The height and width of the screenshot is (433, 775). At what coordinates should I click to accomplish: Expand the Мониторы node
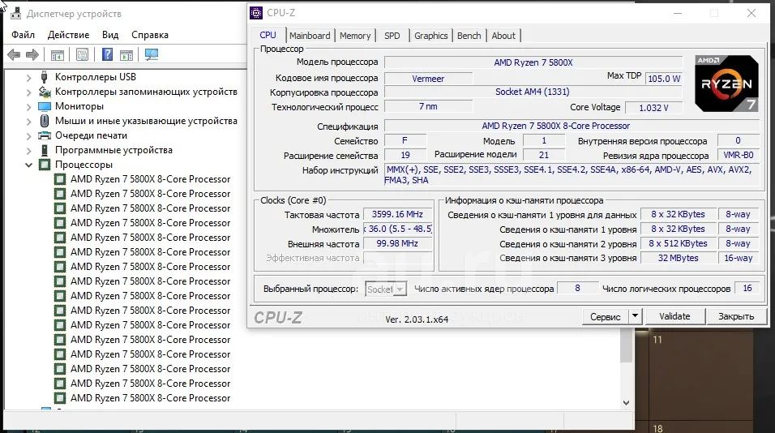point(28,107)
